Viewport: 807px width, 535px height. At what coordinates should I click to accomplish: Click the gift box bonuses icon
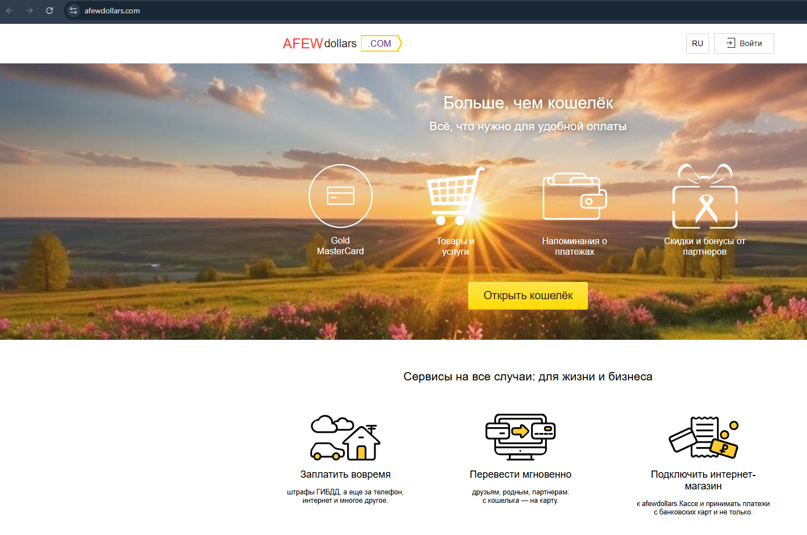pos(705,196)
